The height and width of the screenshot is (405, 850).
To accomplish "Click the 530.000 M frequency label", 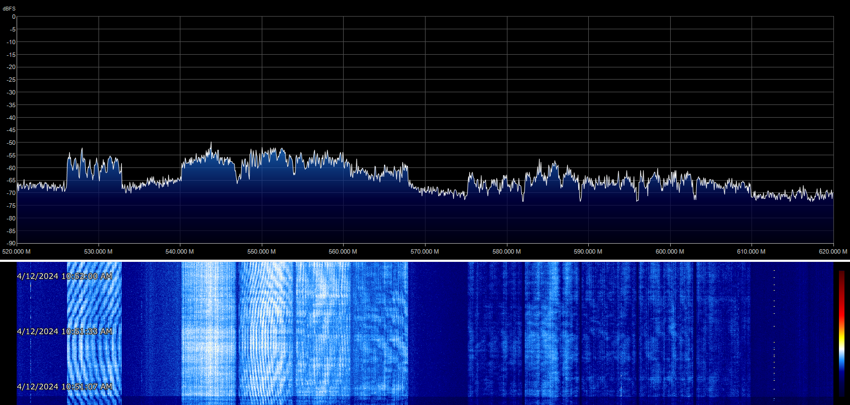I will (99, 251).
